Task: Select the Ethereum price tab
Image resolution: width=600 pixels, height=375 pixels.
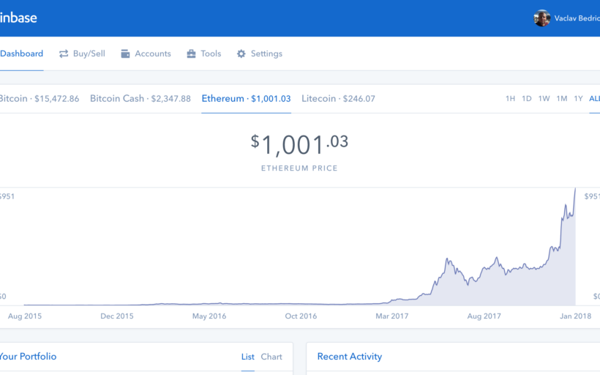Action: pyautogui.click(x=246, y=98)
